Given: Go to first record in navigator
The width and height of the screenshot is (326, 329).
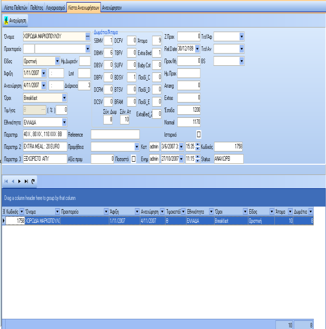Looking at the screenshot, I should click(6, 181).
